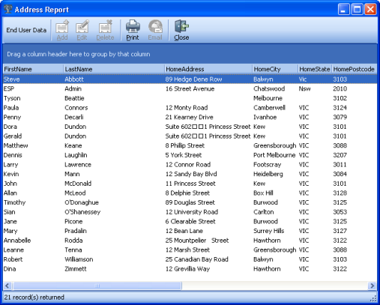Click the horizontal scrollbar right arrow
380x305 pixels.
373,286
